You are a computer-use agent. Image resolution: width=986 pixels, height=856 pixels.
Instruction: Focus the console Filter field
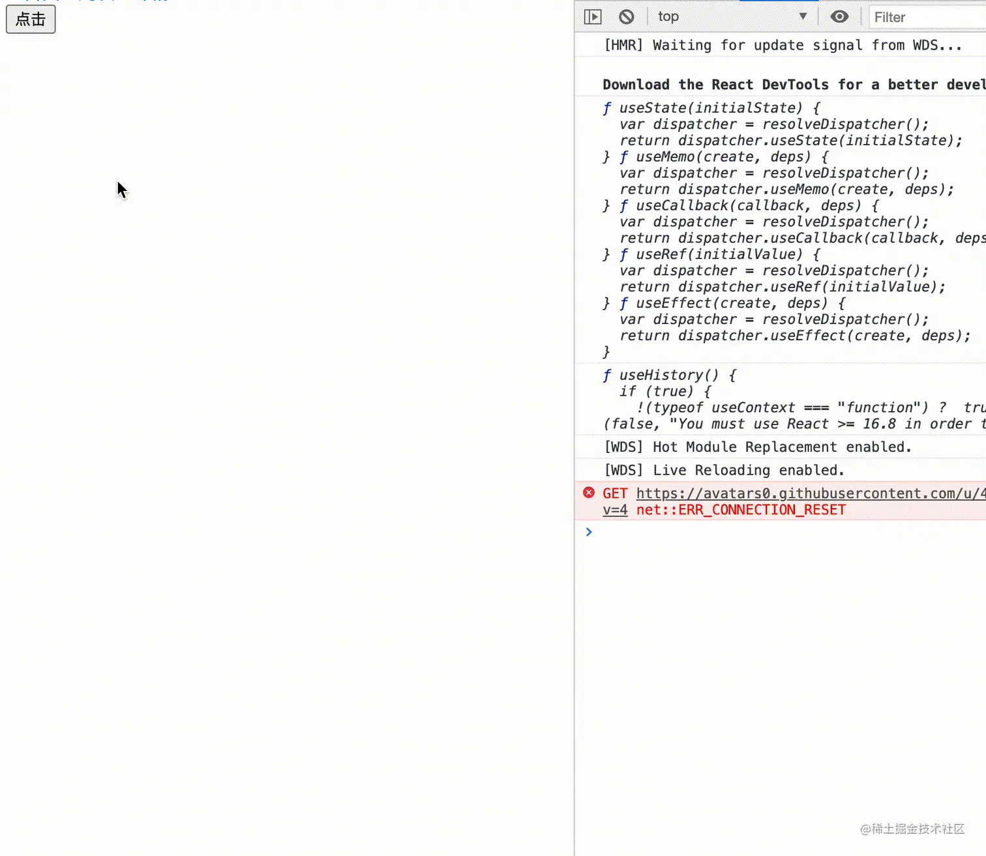point(927,18)
